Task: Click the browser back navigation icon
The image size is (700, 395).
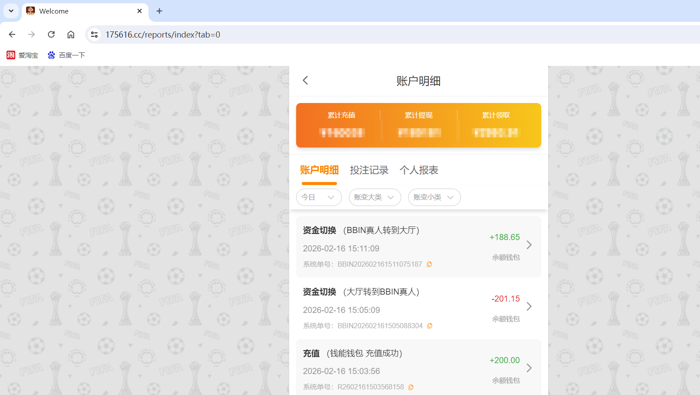Action: coord(12,34)
